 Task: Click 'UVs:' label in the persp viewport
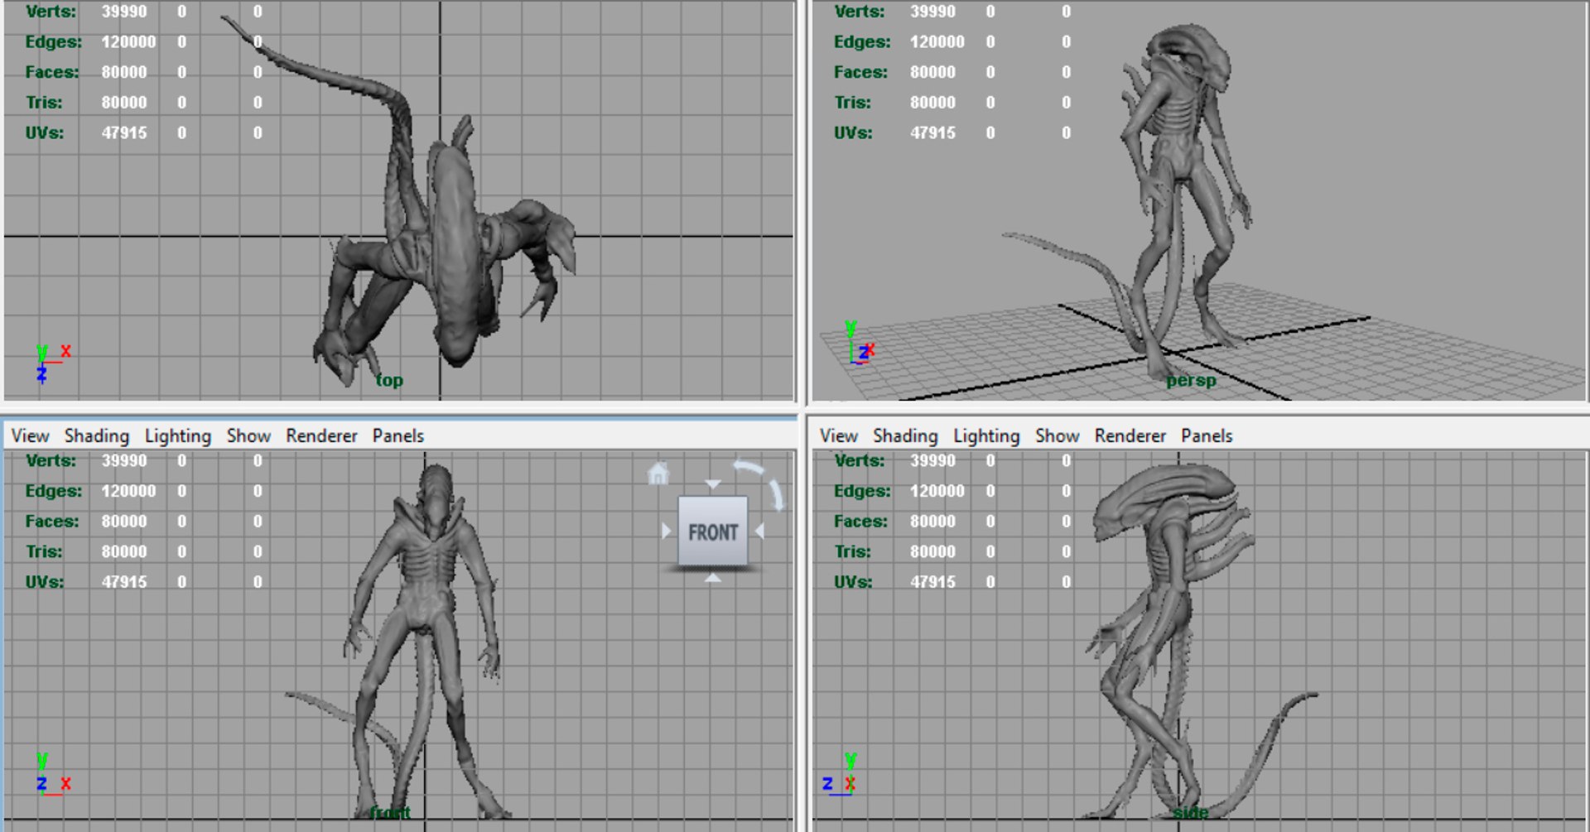tap(853, 133)
